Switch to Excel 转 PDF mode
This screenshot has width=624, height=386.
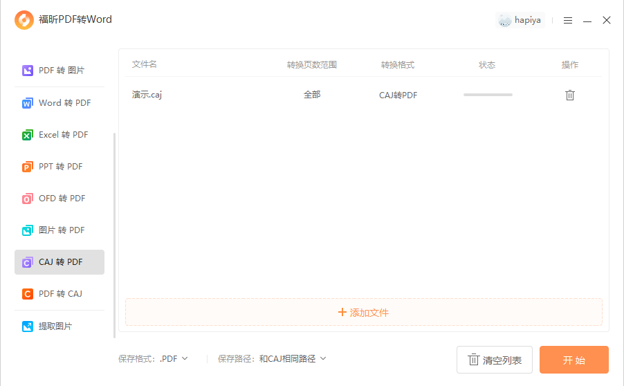click(59, 135)
